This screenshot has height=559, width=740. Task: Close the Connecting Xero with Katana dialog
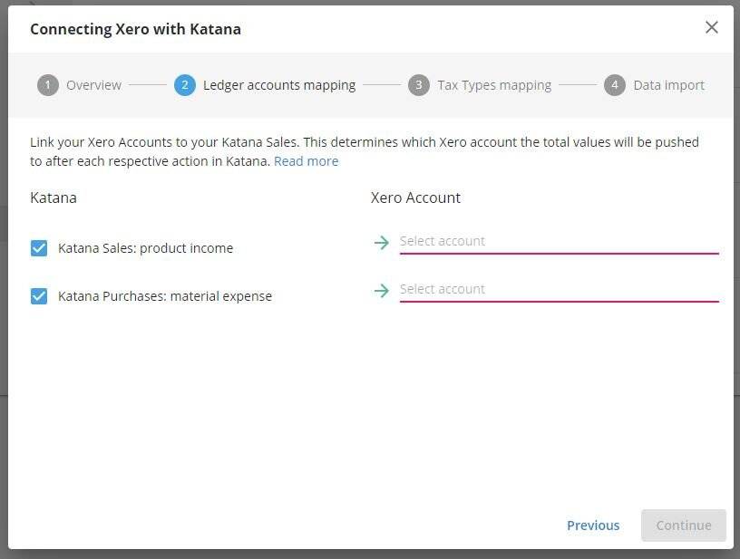click(711, 27)
